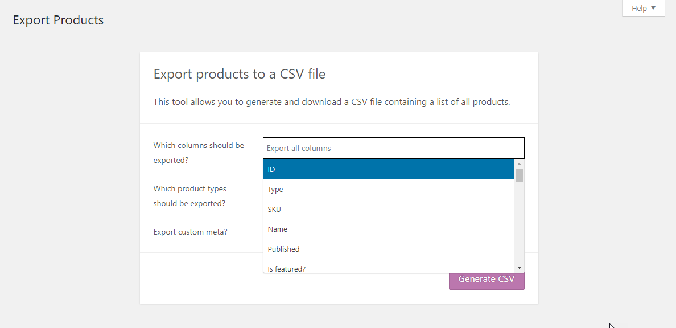Click the 'Export all columns' search field
676x328 pixels.
[x=394, y=148]
